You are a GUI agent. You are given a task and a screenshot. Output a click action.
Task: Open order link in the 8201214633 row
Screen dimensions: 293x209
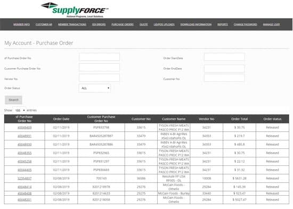[x=25, y=194]
